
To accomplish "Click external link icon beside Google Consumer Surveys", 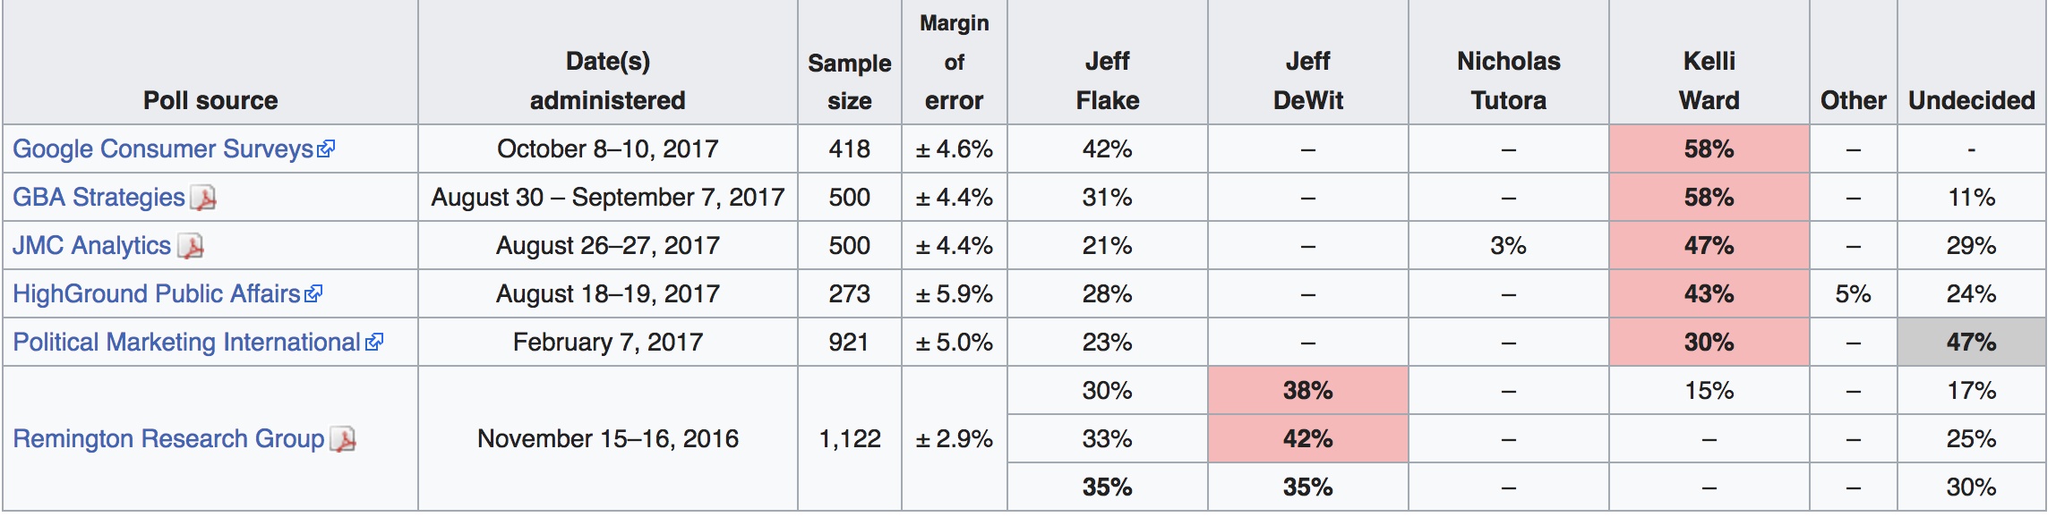I will point(327,148).
